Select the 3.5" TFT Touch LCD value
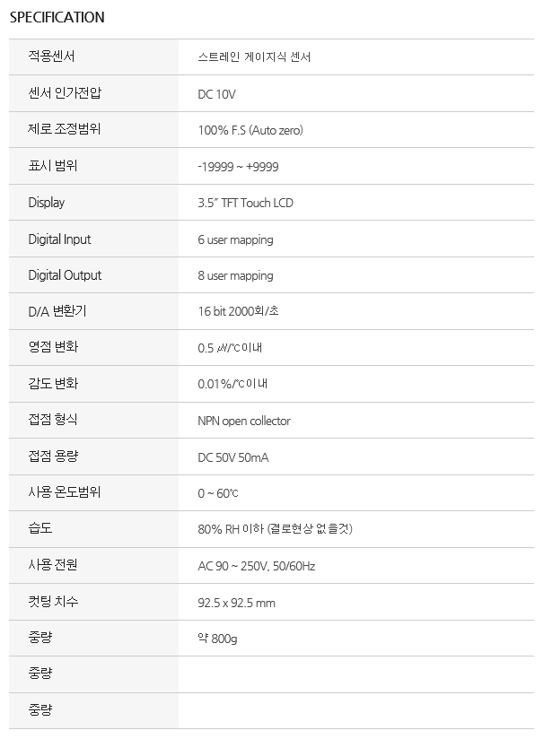The image size is (544, 739). coord(245,203)
